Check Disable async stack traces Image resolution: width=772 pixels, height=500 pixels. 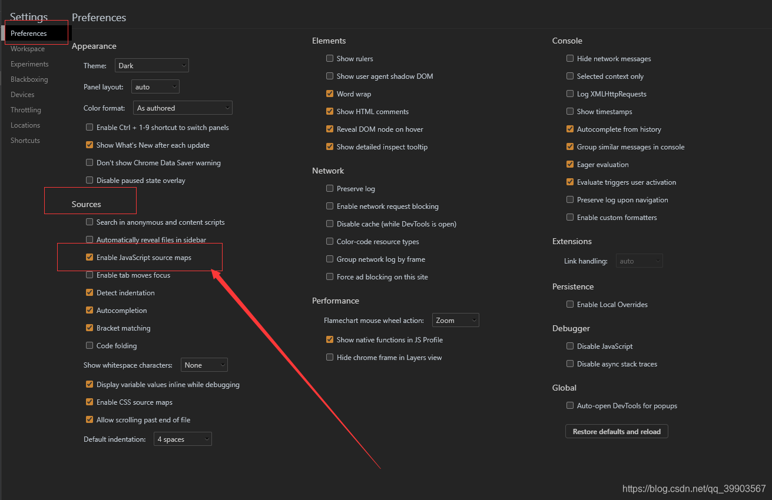click(570, 364)
